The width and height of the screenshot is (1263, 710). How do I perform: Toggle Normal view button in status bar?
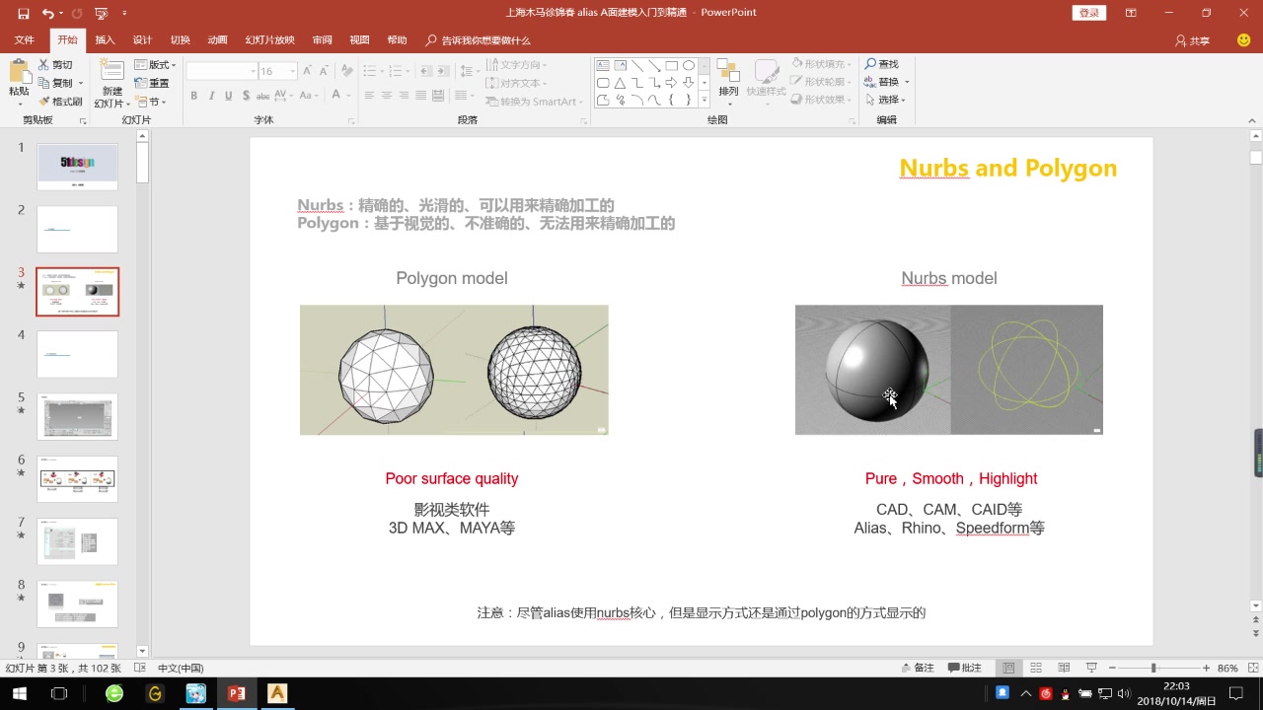[x=1008, y=668]
